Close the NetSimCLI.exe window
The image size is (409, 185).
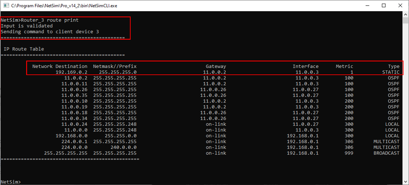click(x=400, y=6)
